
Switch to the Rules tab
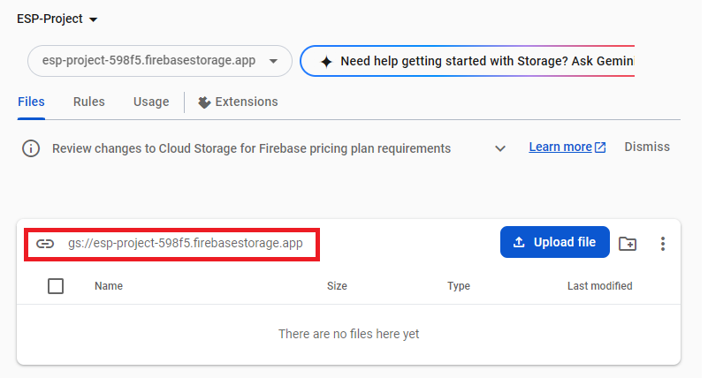point(89,102)
